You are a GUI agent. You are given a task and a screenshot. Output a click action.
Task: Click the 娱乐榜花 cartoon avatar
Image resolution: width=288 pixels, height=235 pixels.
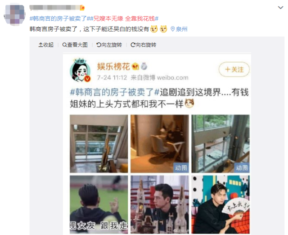(x=80, y=70)
